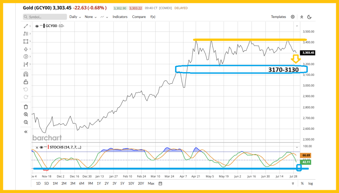Toggle the lock drawings padlock
Image resolution: width=339 pixels, height=193 pixels.
(x=26, y=82)
